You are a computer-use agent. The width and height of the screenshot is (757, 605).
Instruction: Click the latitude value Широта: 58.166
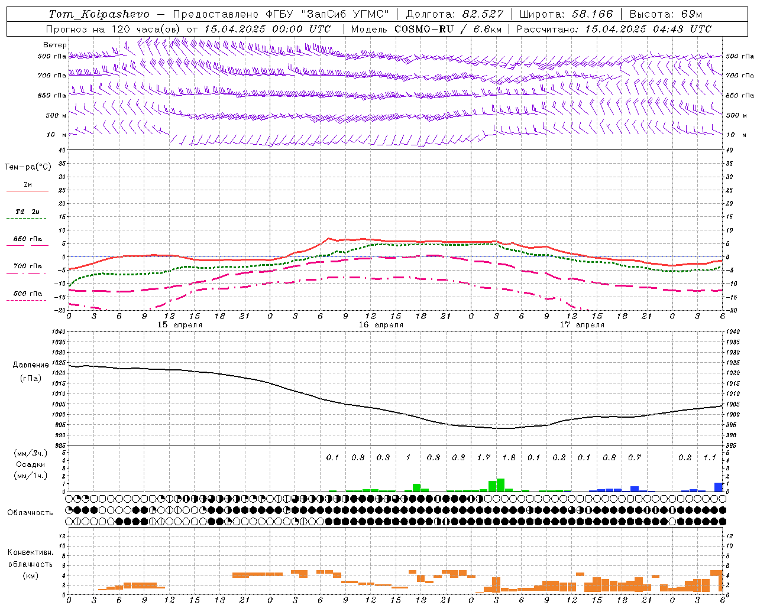(x=567, y=14)
